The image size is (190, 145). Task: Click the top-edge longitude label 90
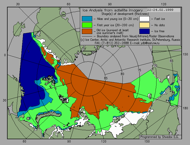pyautogui.click(x=110, y=4)
